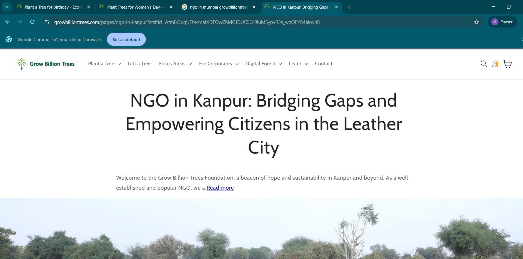Reload the page with the refresh icon
The height and width of the screenshot is (259, 523).
[x=32, y=22]
